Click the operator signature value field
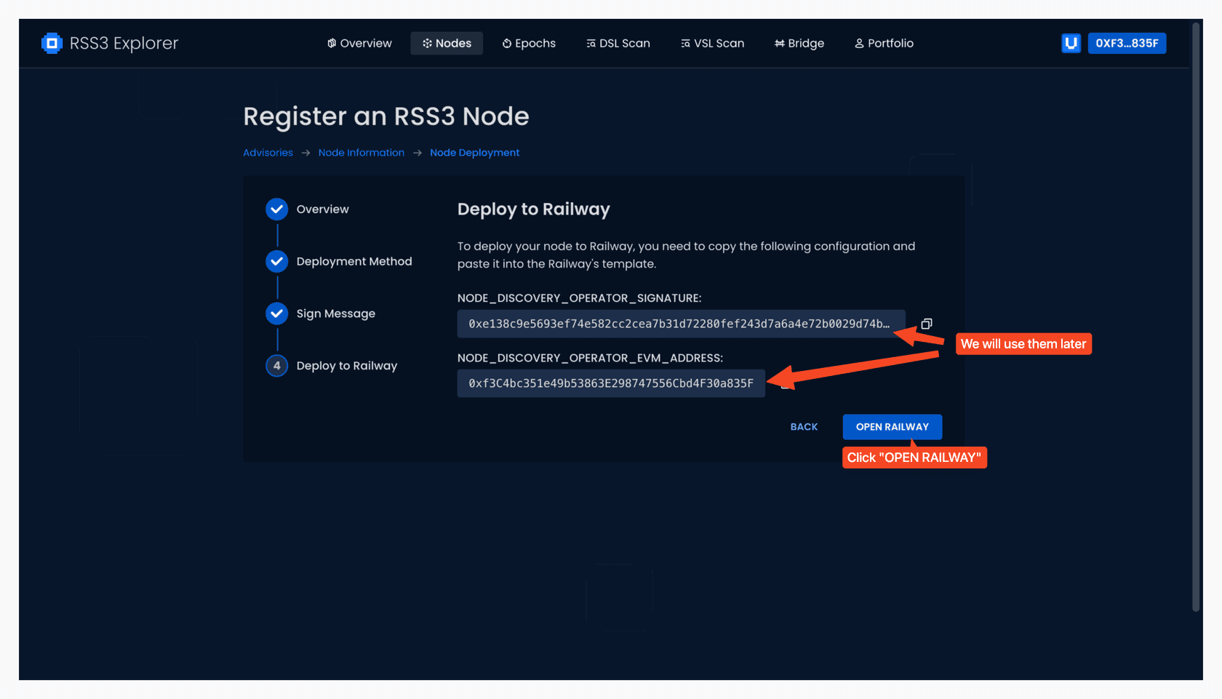Screen dimensions: 1222x699 pos(681,324)
